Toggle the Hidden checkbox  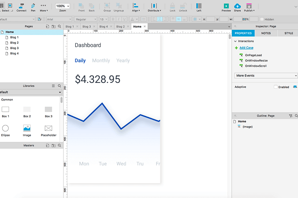(x=262, y=19)
